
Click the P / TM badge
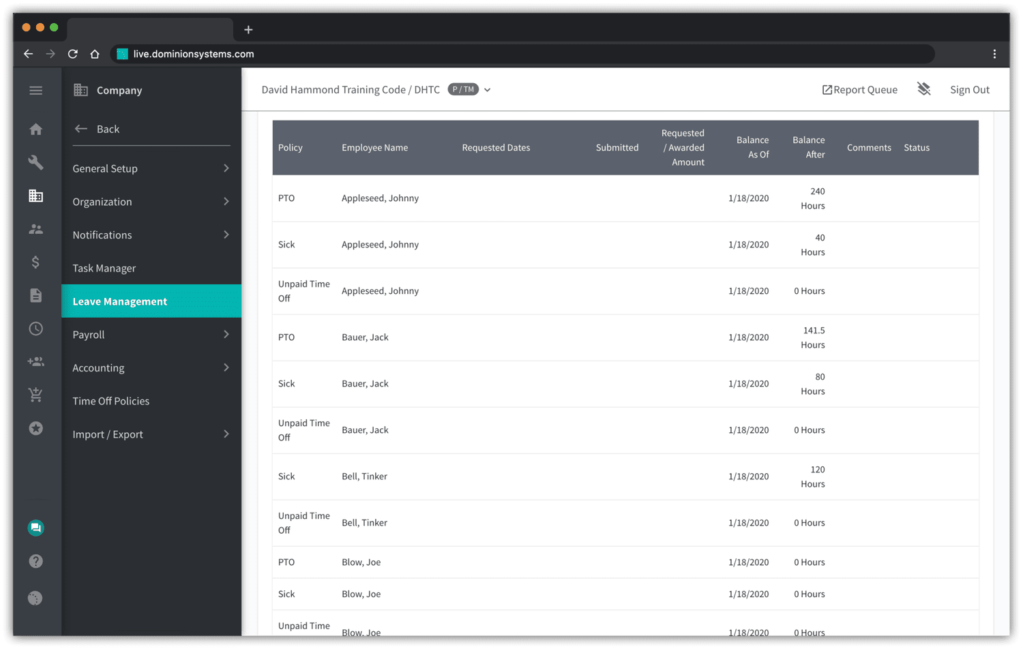[463, 89]
